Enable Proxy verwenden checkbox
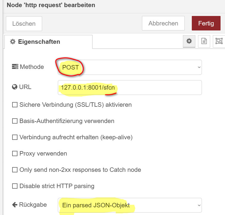 click(x=15, y=153)
